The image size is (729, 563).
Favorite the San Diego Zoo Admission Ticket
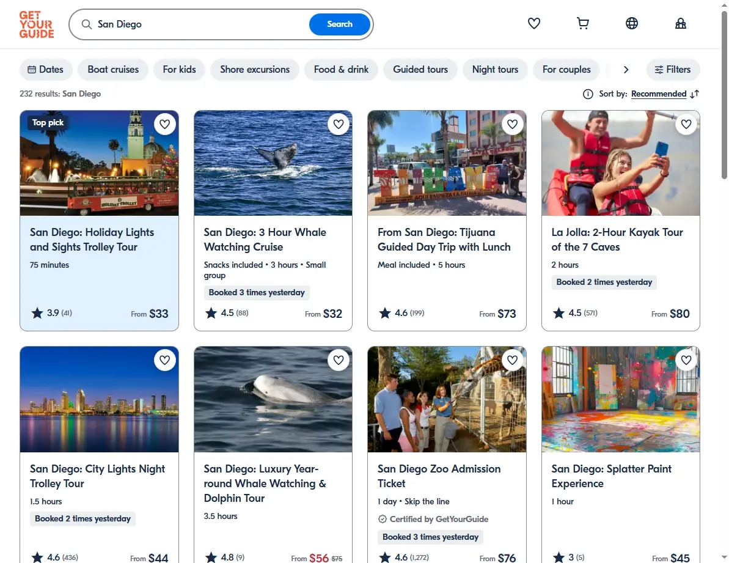[x=512, y=360]
